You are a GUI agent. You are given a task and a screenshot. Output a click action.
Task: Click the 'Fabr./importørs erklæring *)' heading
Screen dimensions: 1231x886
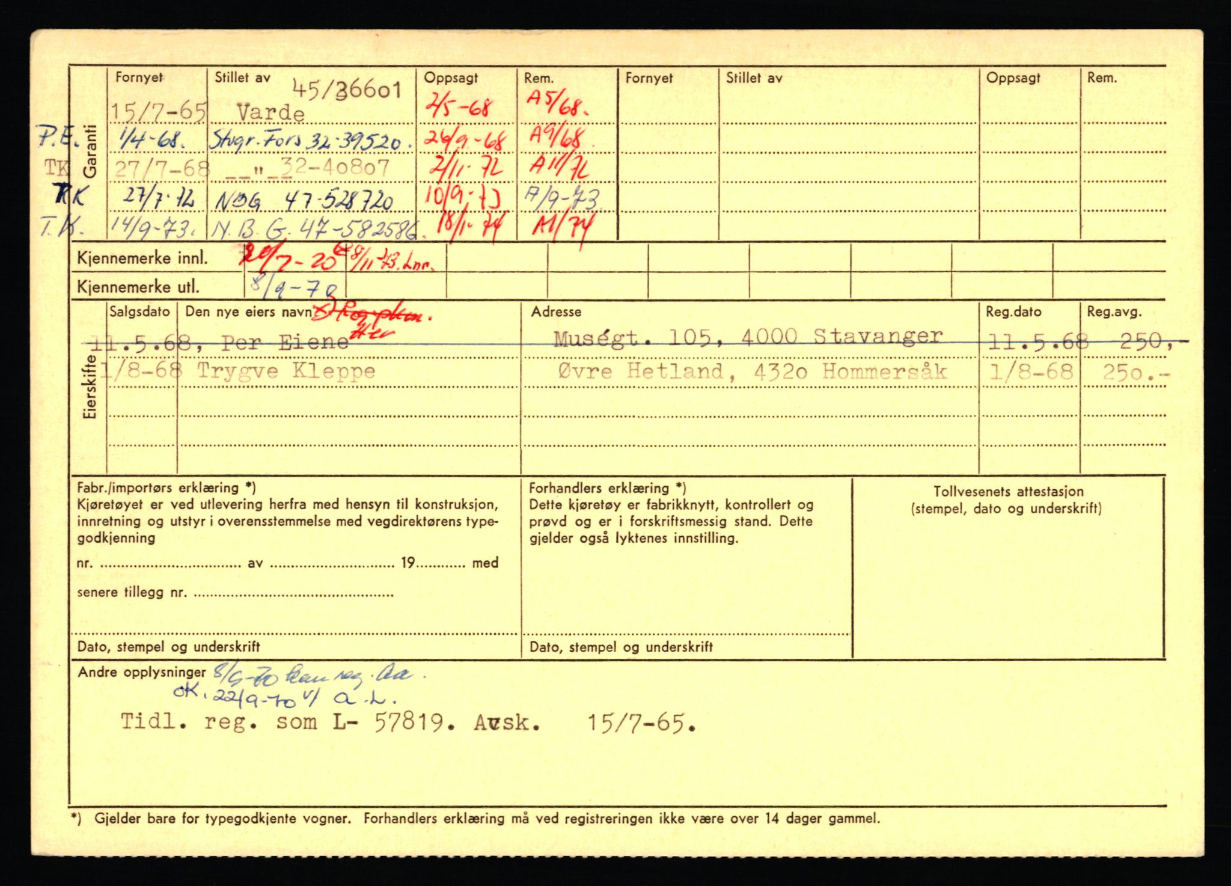pos(166,488)
